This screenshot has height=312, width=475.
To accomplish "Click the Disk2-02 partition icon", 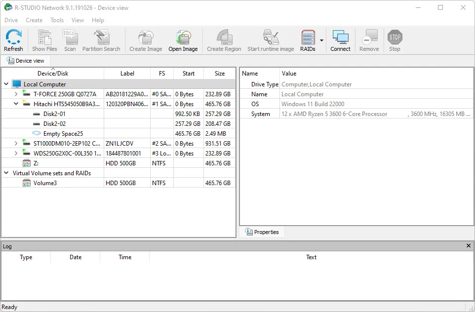I will point(37,124).
